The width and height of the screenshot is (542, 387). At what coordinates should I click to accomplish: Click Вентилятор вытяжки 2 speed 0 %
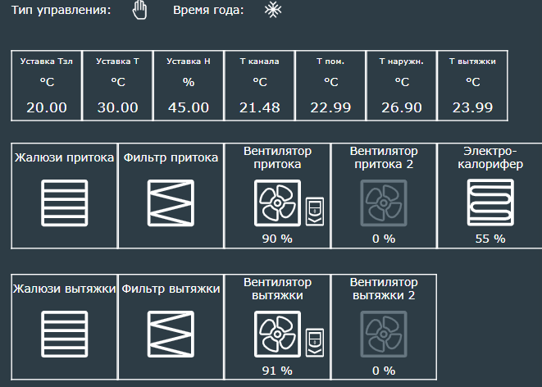click(x=384, y=371)
